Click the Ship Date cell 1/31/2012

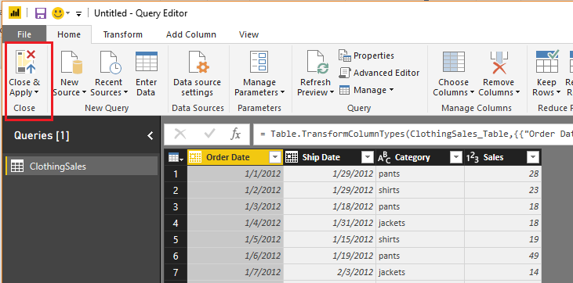[330, 223]
